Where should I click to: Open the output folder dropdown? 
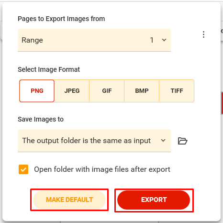point(94,141)
